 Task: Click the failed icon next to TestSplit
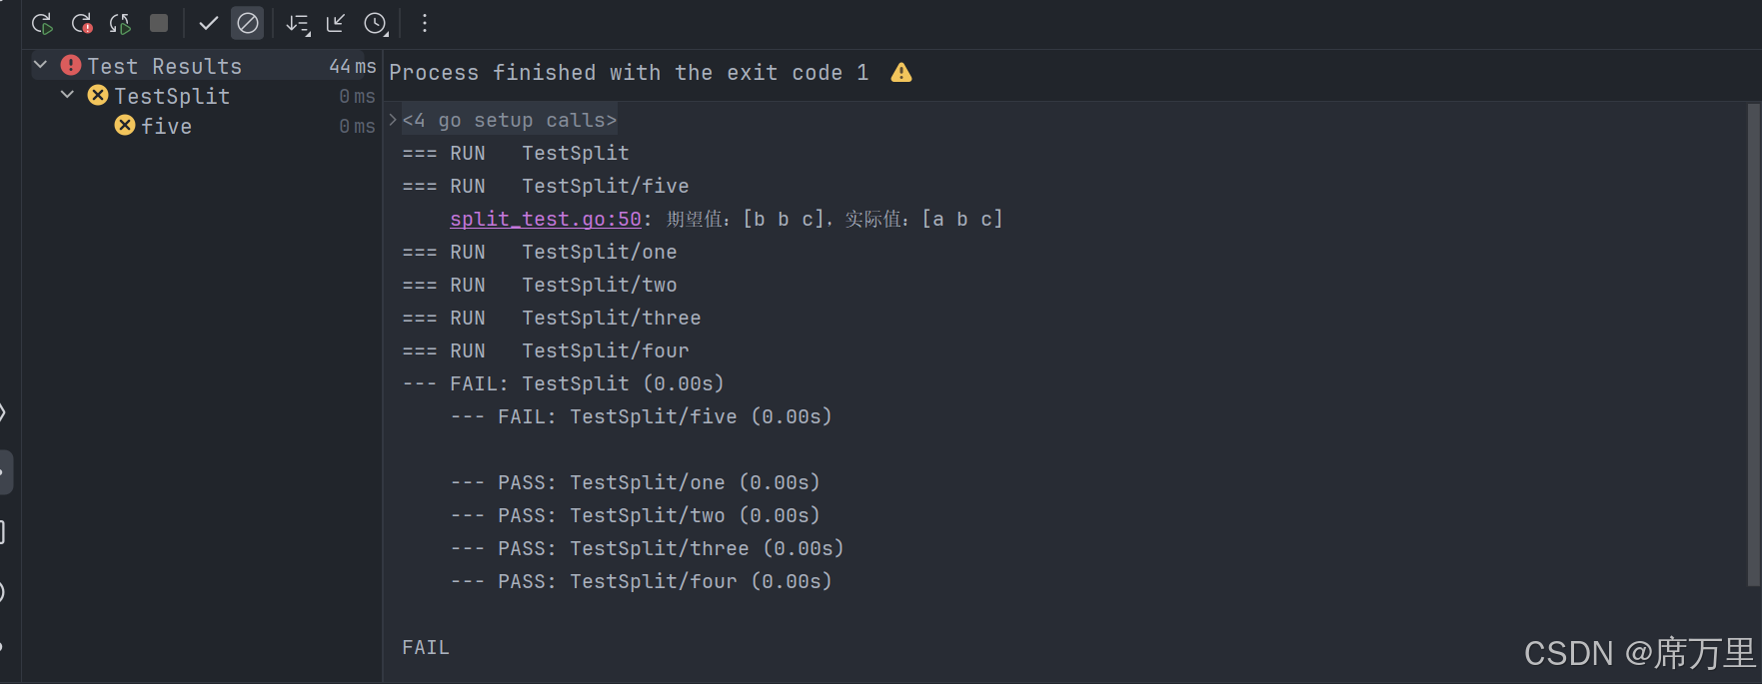pos(98,95)
